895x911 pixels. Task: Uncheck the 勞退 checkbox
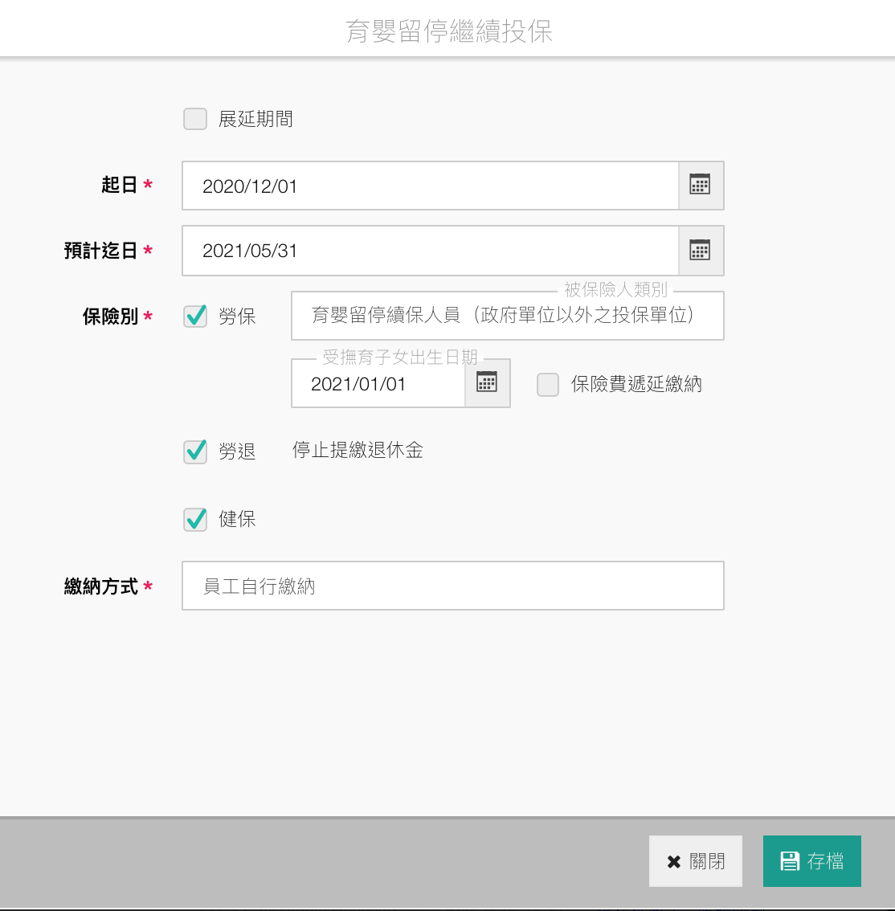click(195, 451)
